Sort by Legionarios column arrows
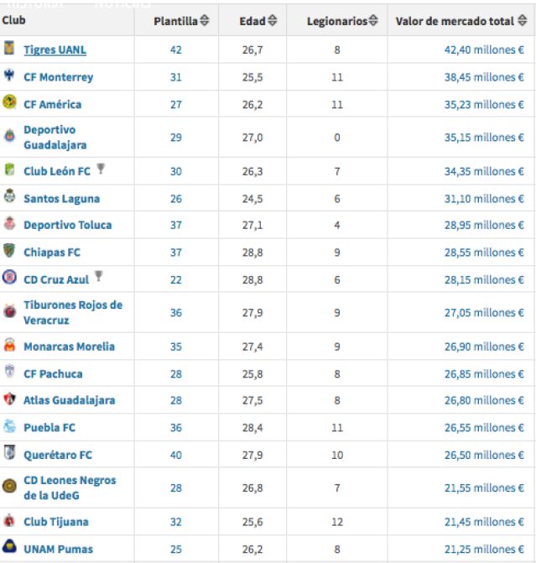This screenshot has height=563, width=536. click(x=374, y=21)
